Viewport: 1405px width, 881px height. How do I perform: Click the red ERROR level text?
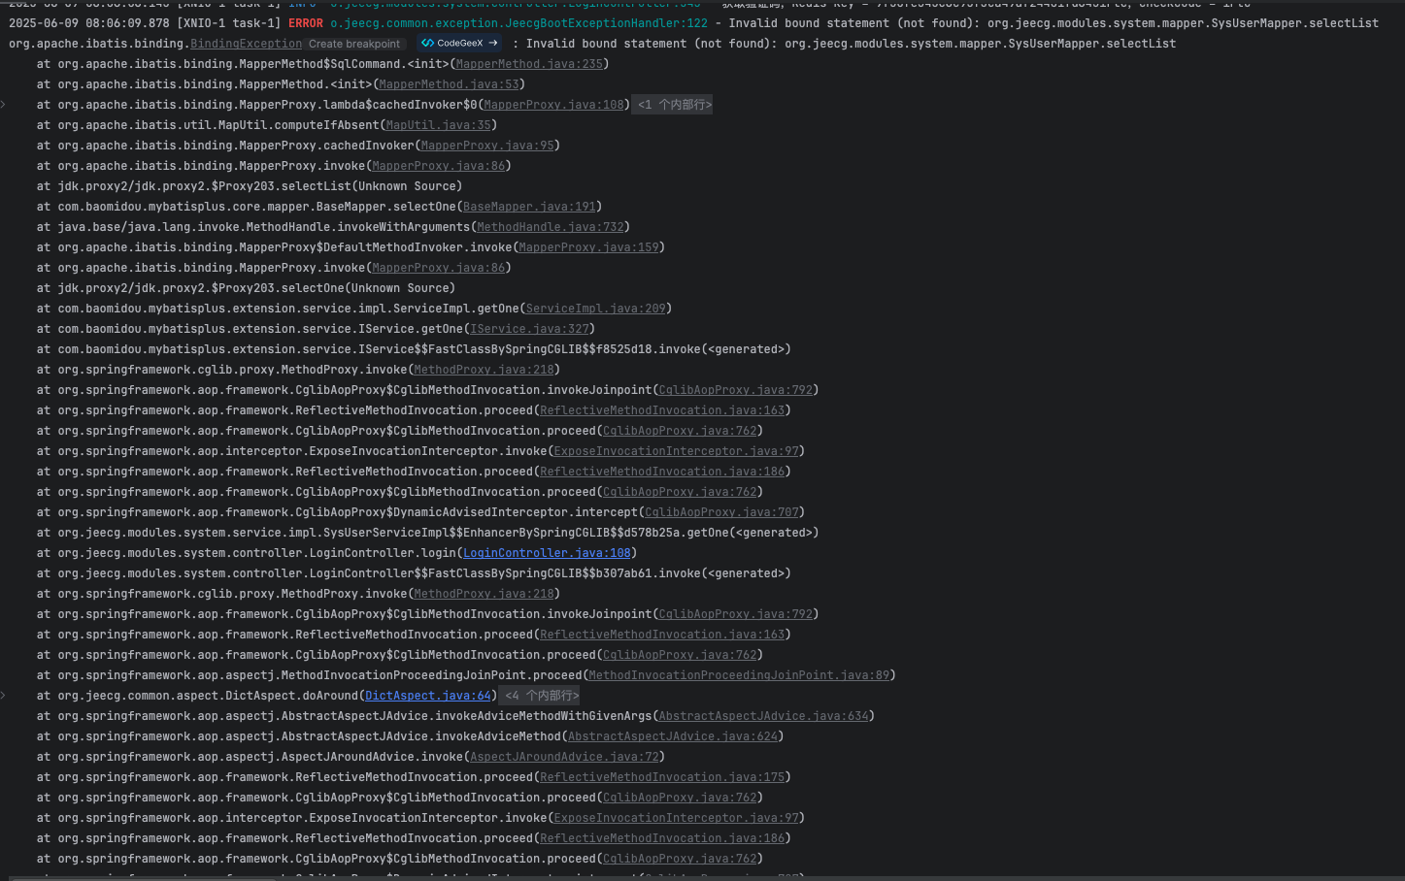[x=306, y=23]
